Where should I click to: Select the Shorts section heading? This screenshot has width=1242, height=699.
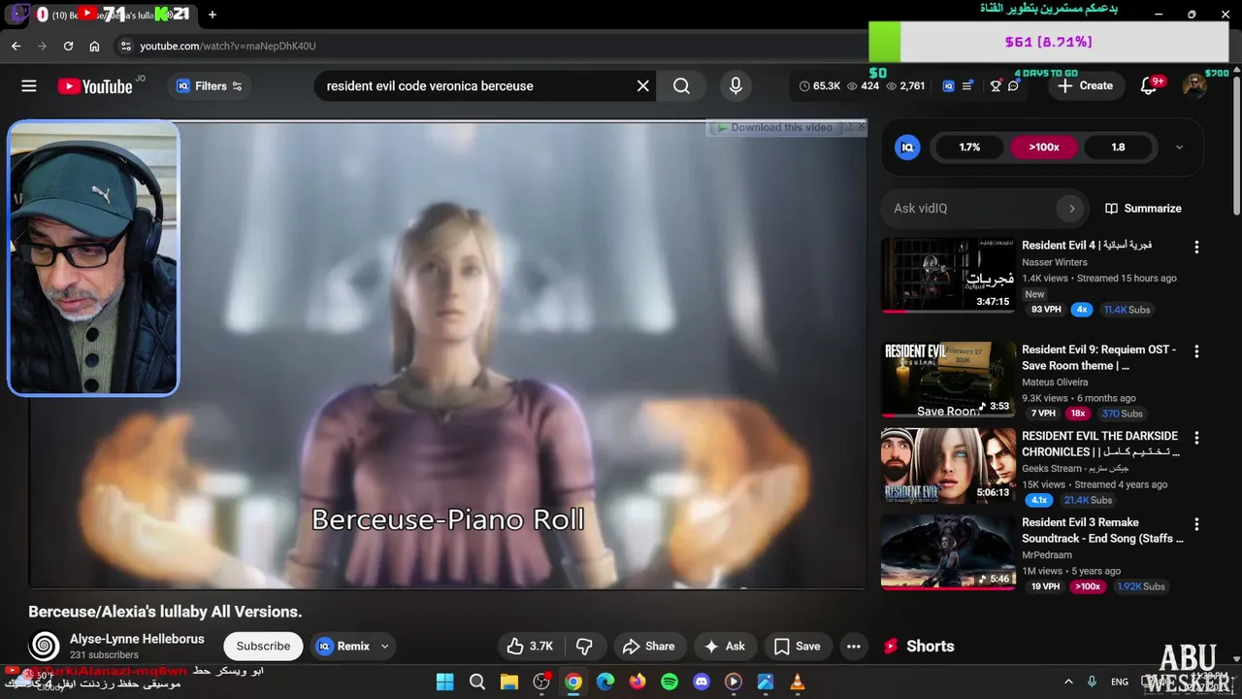coord(930,646)
